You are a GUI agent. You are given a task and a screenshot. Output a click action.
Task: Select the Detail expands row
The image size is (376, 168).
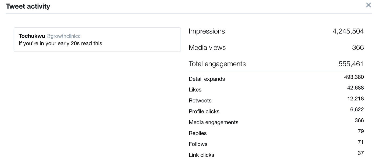click(207, 79)
